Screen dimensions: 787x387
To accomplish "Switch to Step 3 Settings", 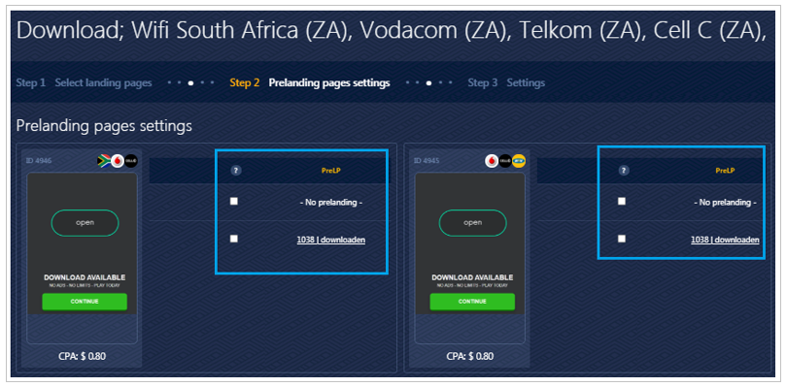I will (506, 82).
